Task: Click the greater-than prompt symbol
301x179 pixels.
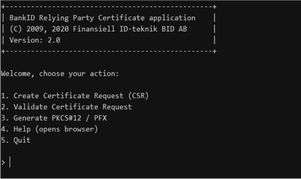Action: point(3,162)
